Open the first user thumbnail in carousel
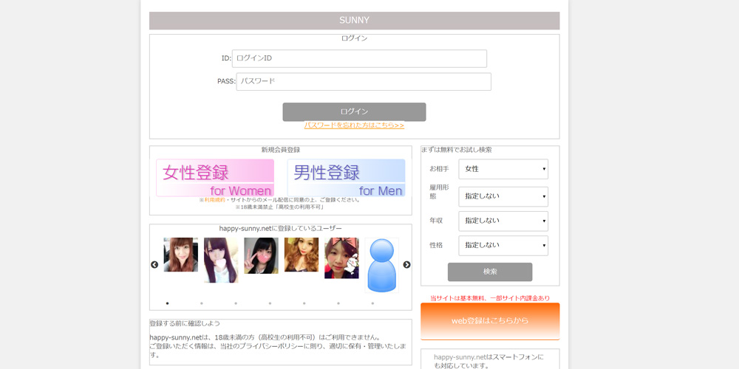The height and width of the screenshot is (369, 739). 180,255
